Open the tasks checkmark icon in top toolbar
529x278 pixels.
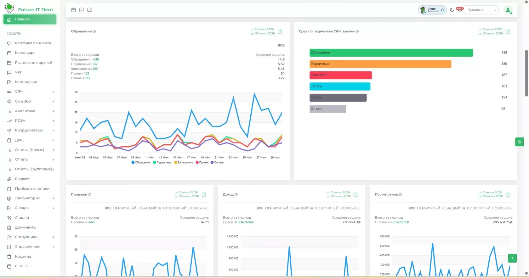[89, 10]
